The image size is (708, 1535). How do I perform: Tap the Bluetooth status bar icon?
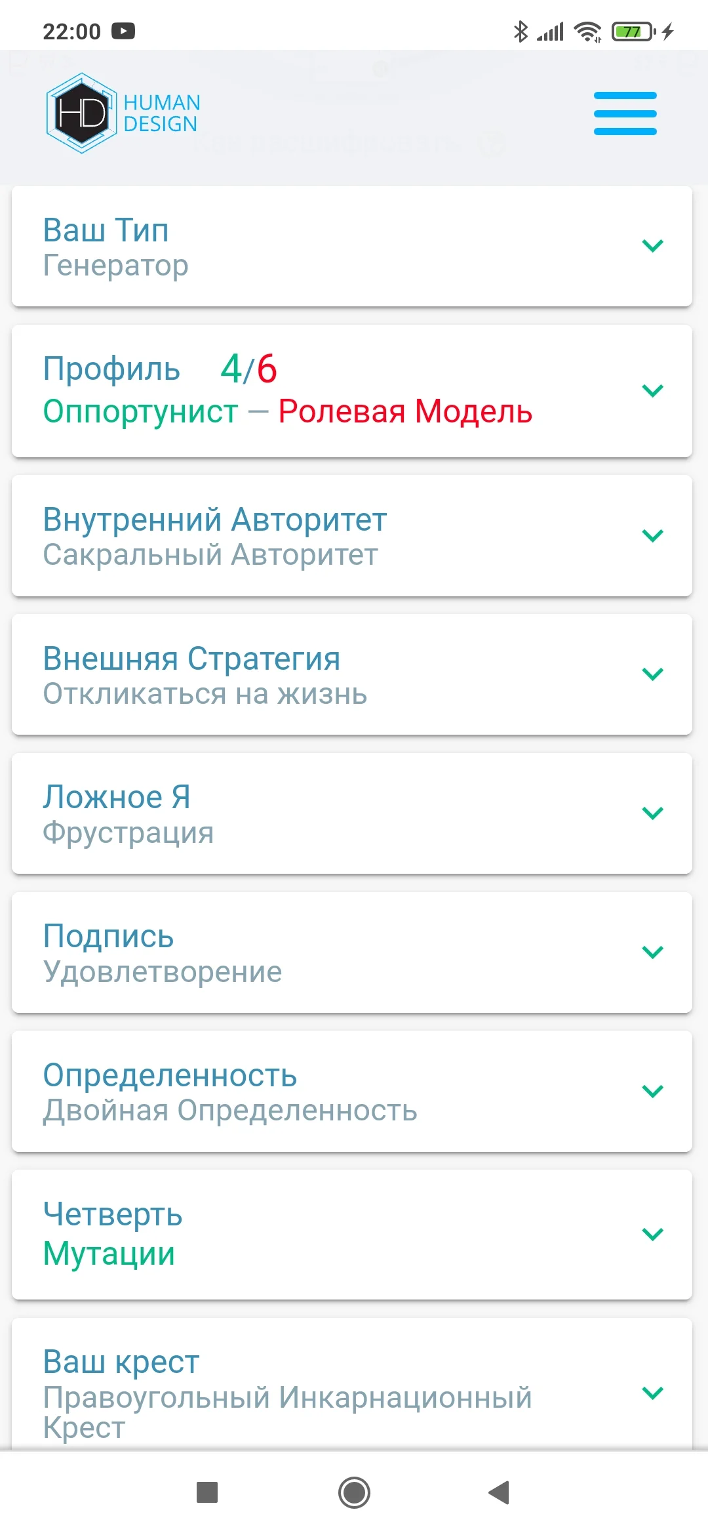(x=521, y=31)
